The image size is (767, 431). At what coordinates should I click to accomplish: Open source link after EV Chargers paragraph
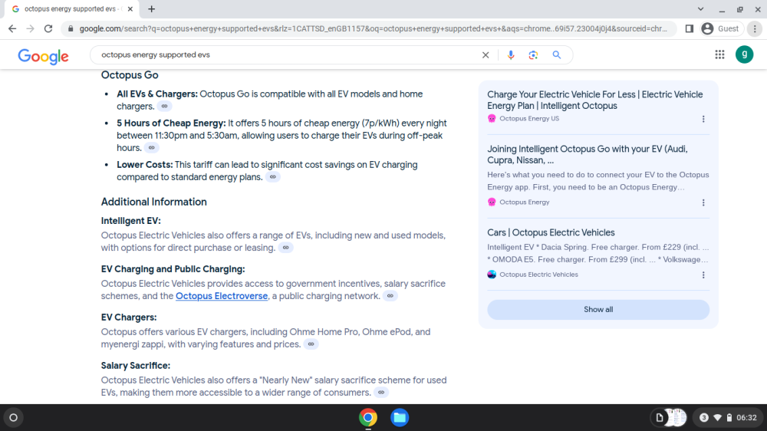coord(311,344)
